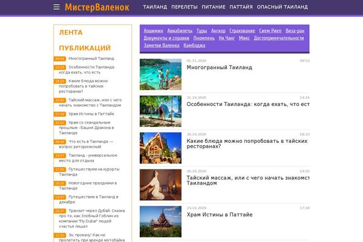Open the thumbnail for тайских ресторанах article
Image resolution: width=363 pixels, height=242 pixels.
(160, 148)
